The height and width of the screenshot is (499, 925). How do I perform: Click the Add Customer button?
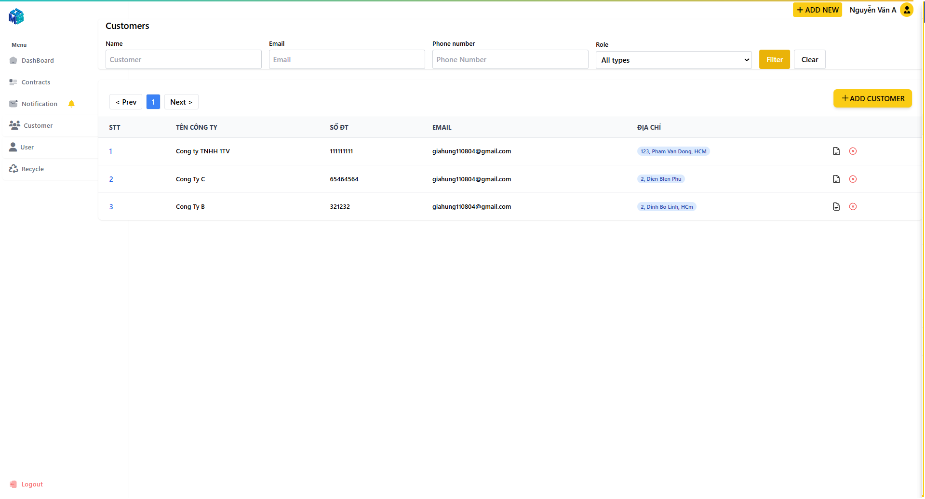872,99
